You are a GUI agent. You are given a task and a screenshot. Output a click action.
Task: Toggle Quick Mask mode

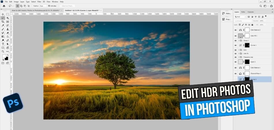(3, 63)
